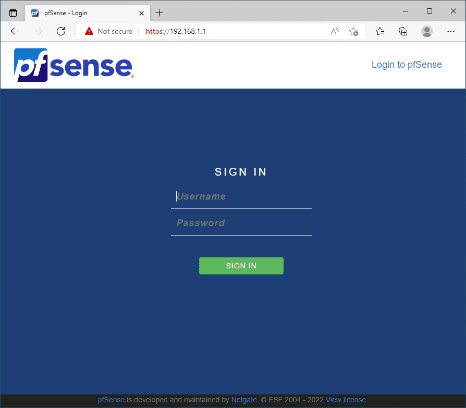Select the pfSense - Login tab
Viewport: 466px width, 408px height.
point(88,13)
